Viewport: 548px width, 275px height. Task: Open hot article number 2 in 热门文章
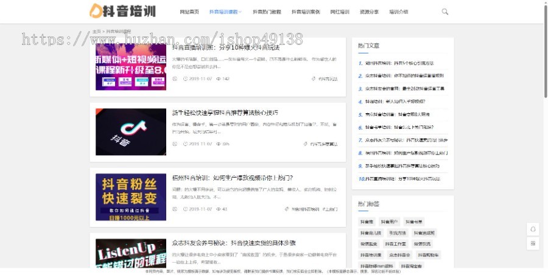pyautogui.click(x=404, y=75)
